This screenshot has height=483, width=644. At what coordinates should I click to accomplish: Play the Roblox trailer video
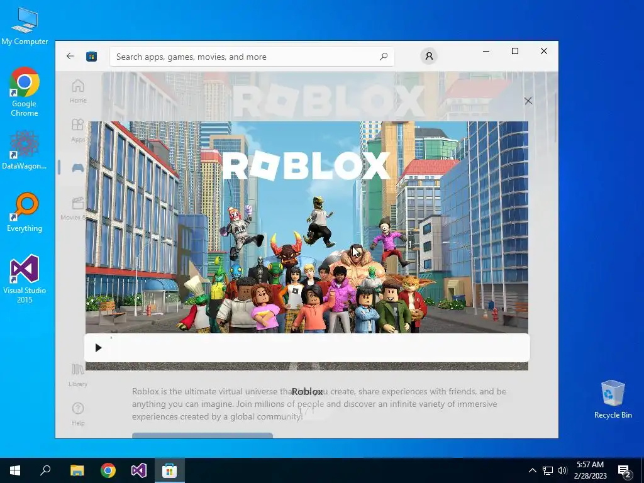coord(98,348)
